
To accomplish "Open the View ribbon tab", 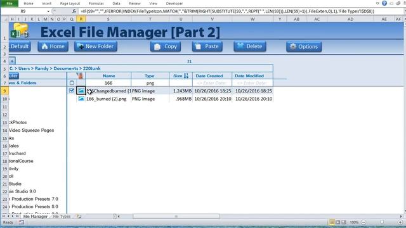I will (x=153, y=4).
